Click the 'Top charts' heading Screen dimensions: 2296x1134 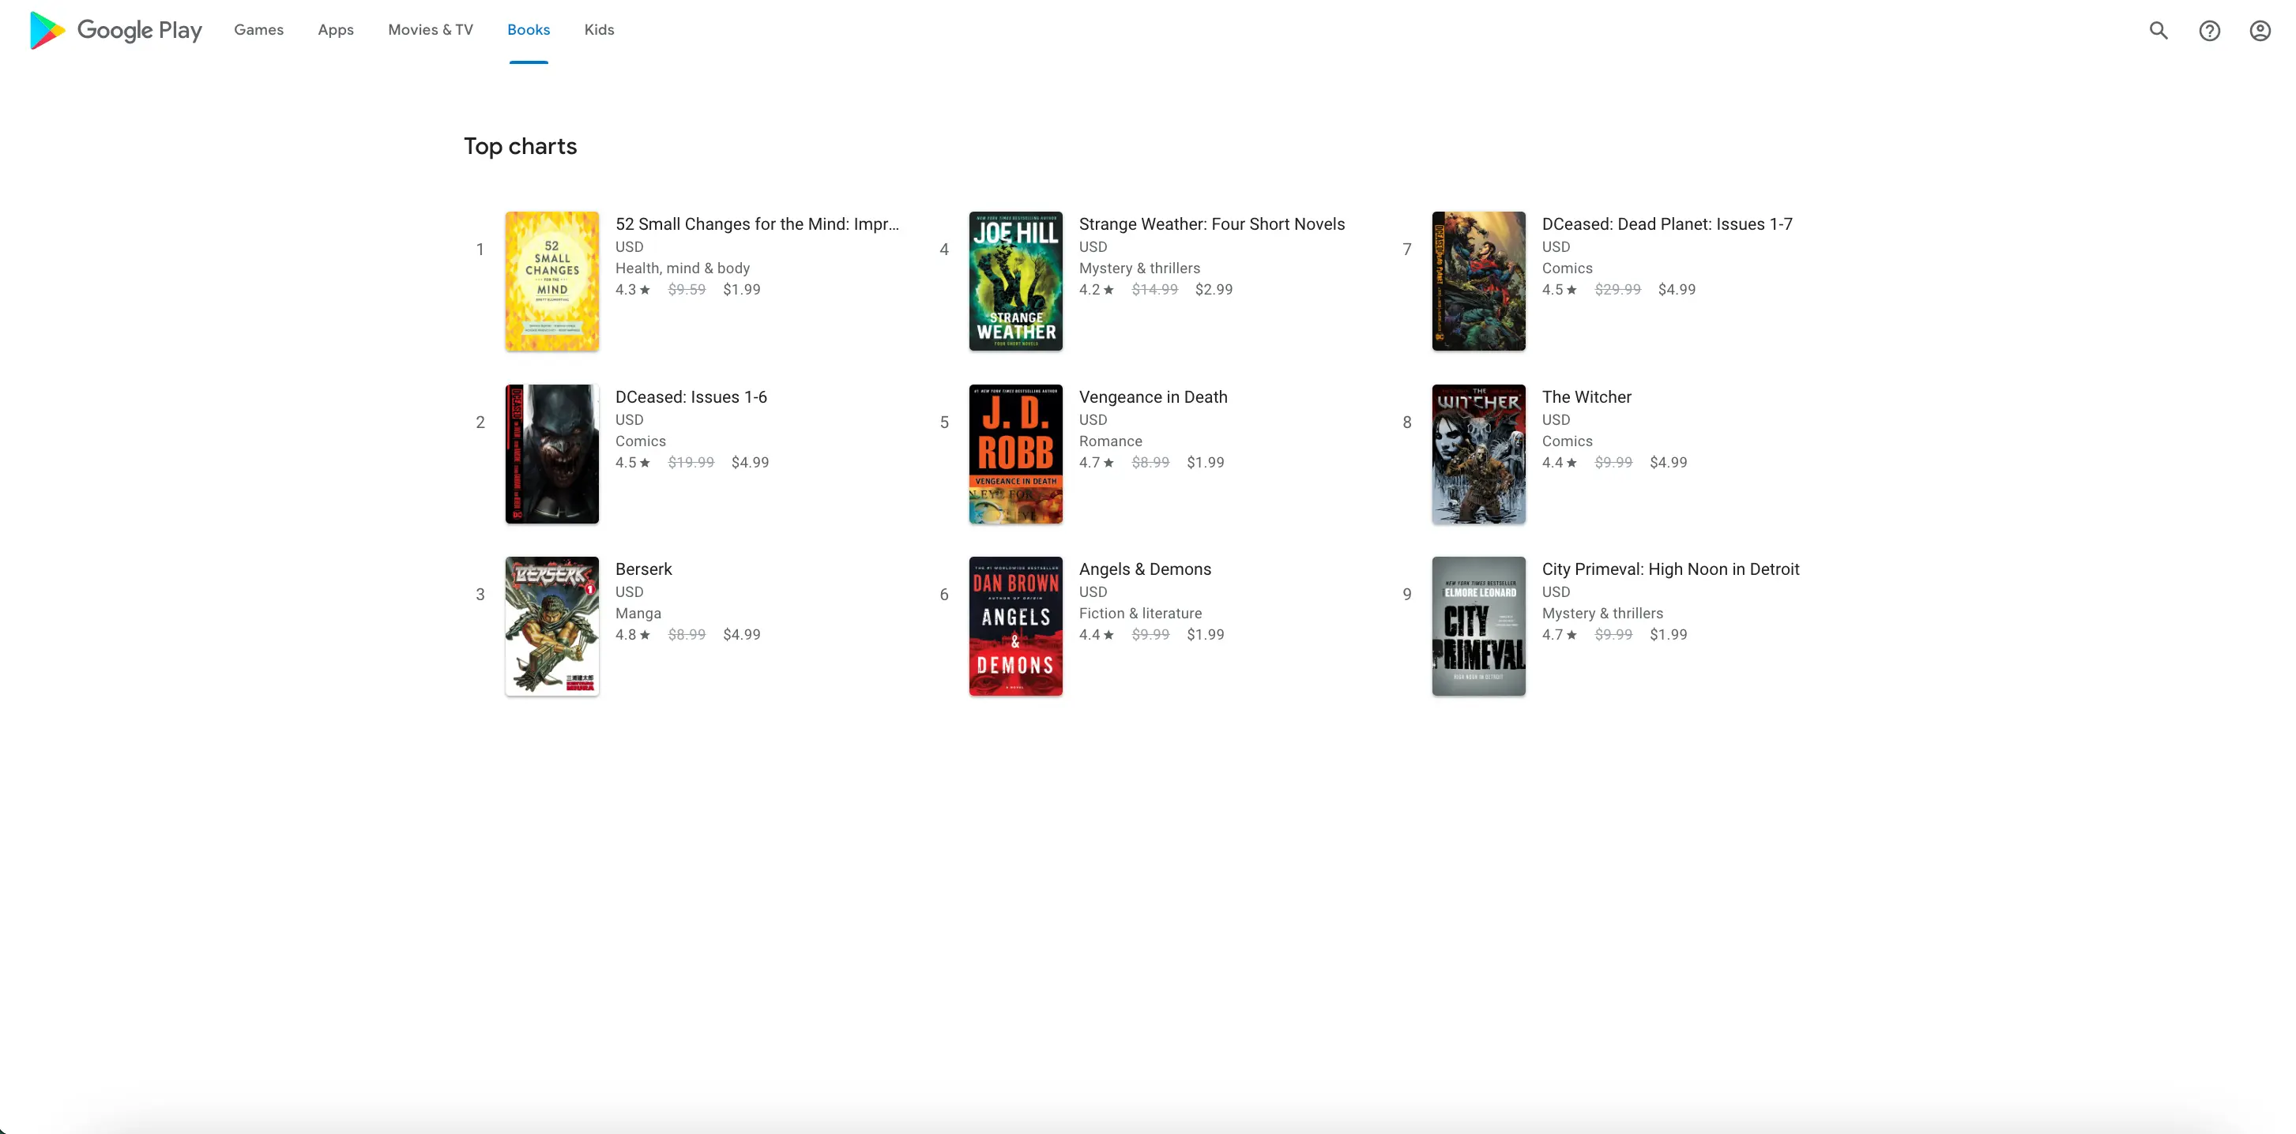pyautogui.click(x=520, y=146)
